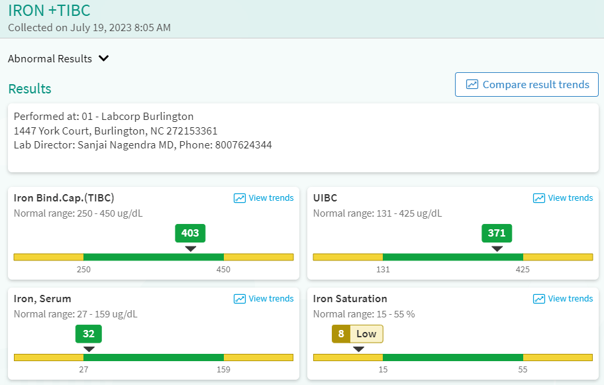Screen dimensions: 604x385
Task: Click the green 403 TIBC value badge
Action: [x=190, y=233]
